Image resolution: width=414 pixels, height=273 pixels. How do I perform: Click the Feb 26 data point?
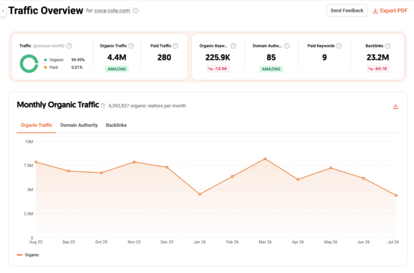232,176
